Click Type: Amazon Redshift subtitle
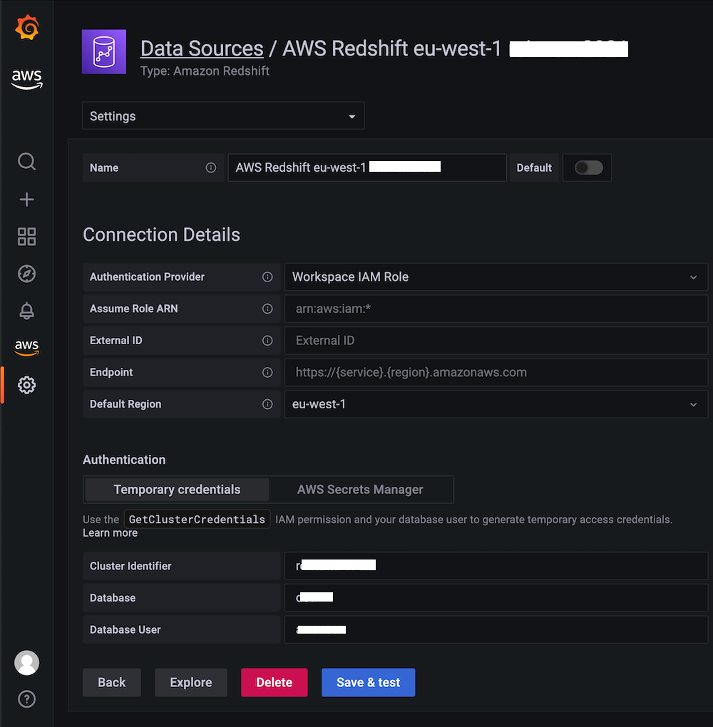This screenshot has width=713, height=727. pyautogui.click(x=205, y=71)
